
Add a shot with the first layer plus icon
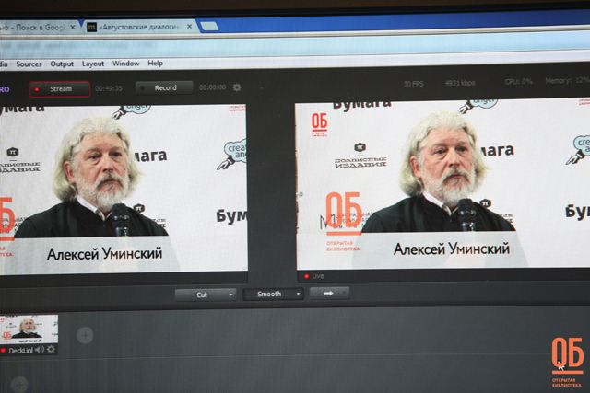tap(85, 335)
